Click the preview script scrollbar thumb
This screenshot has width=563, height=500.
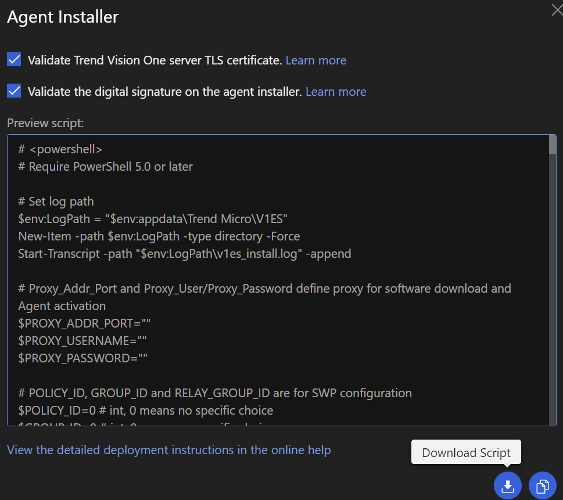click(552, 145)
